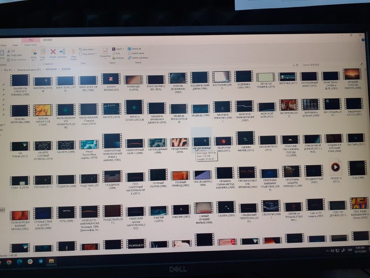The image size is (370, 278).
Task: Select video СВОЛОЧИ (2006)
Action: (x=271, y=209)
